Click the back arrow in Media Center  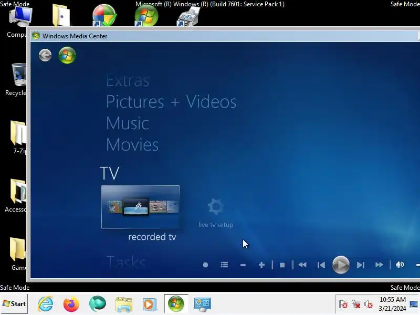pos(45,56)
